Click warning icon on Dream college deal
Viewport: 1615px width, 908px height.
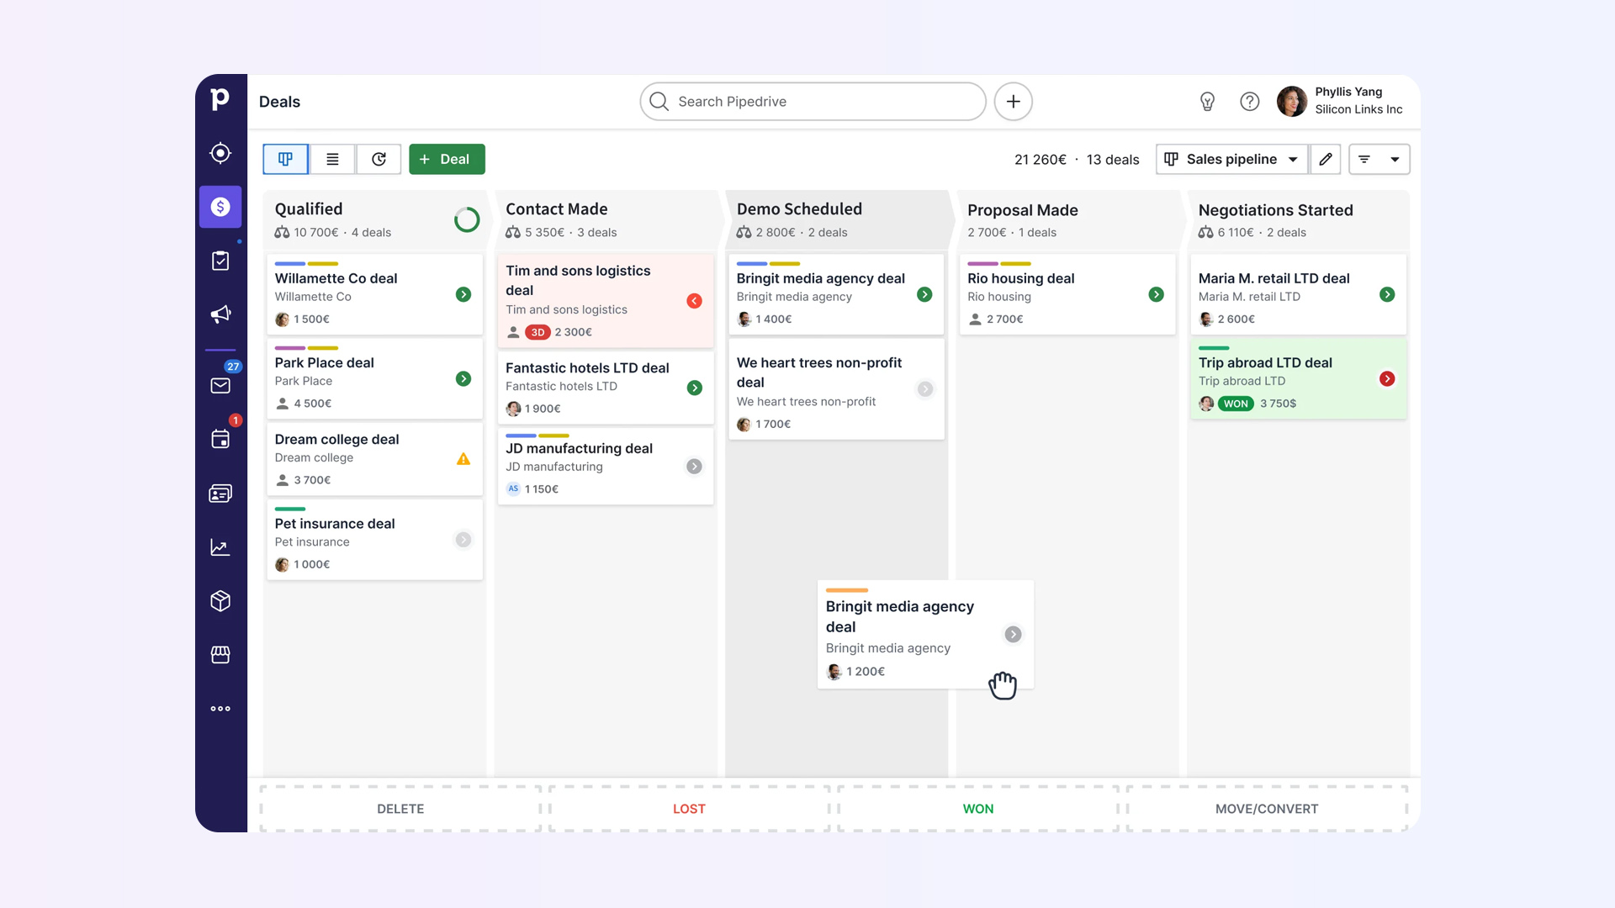(x=463, y=459)
